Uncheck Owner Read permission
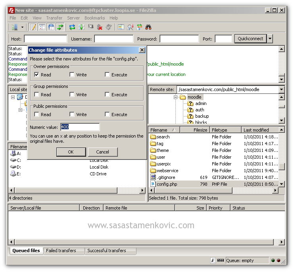 tap(37, 75)
